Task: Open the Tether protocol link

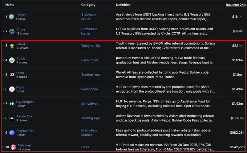Action: pyautogui.click(x=21, y=15)
